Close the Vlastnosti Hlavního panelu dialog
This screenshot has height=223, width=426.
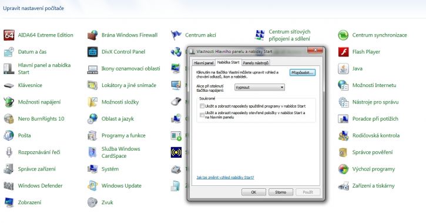tap(316, 50)
